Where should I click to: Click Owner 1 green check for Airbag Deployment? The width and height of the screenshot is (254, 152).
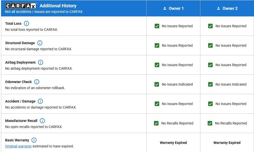157,65
